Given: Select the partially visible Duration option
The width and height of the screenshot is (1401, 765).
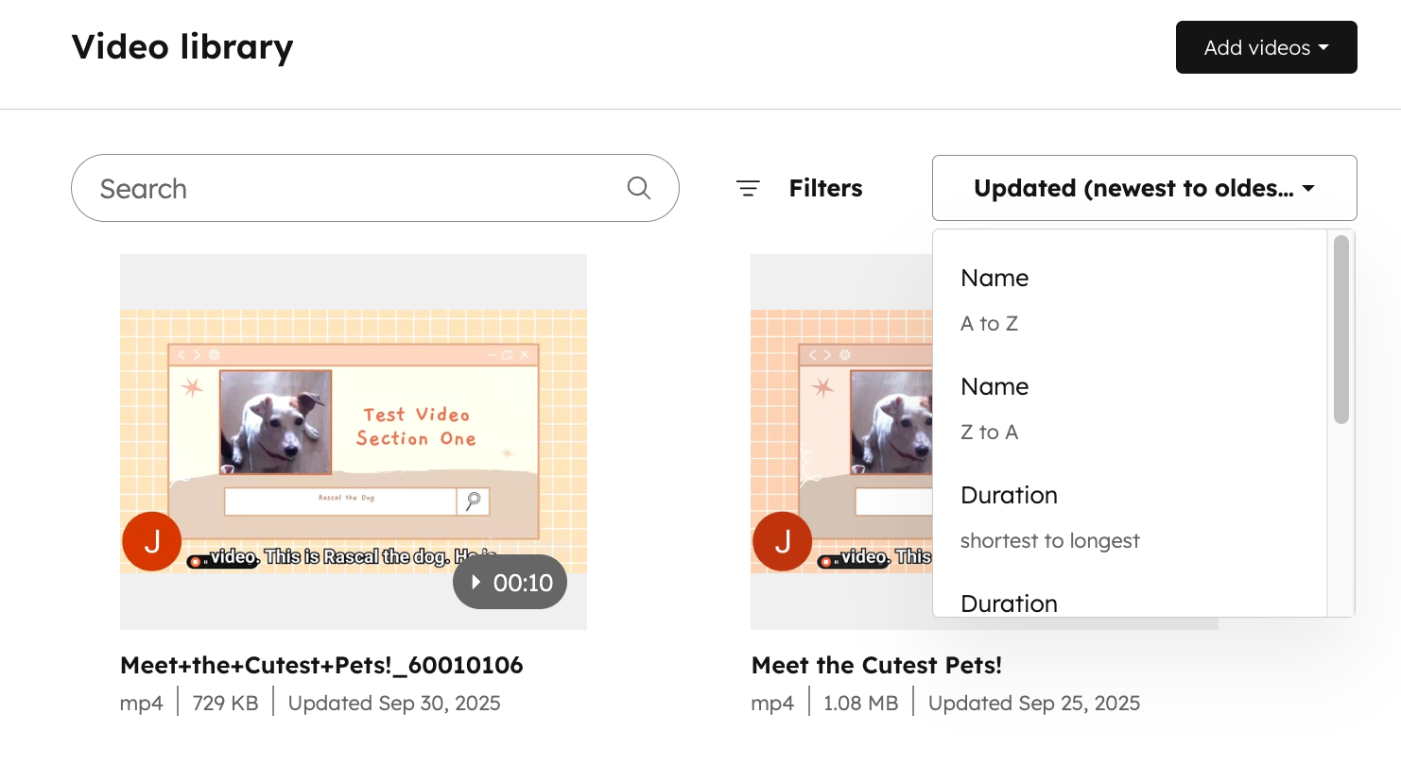Looking at the screenshot, I should [1009, 603].
